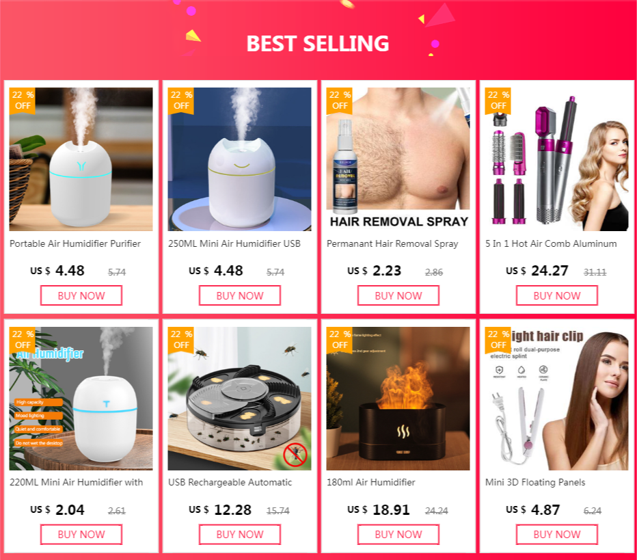Image resolution: width=637 pixels, height=560 pixels.
Task: Buy the USB Rechargeable Automatic trap now
Action: tap(240, 535)
